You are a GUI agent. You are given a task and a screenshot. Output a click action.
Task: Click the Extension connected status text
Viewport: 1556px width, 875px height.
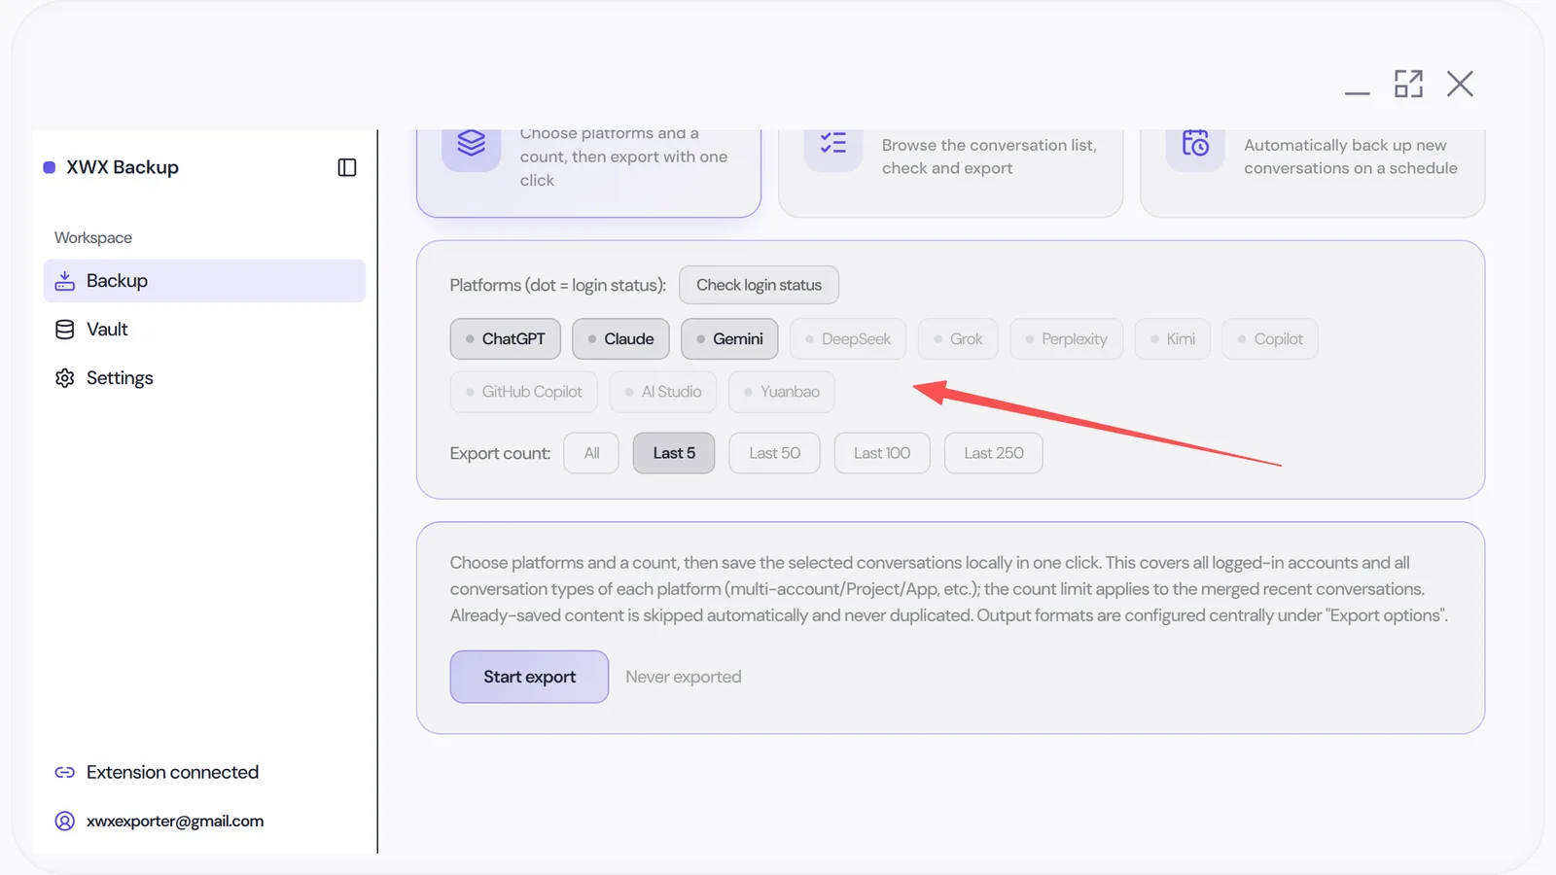pos(172,772)
